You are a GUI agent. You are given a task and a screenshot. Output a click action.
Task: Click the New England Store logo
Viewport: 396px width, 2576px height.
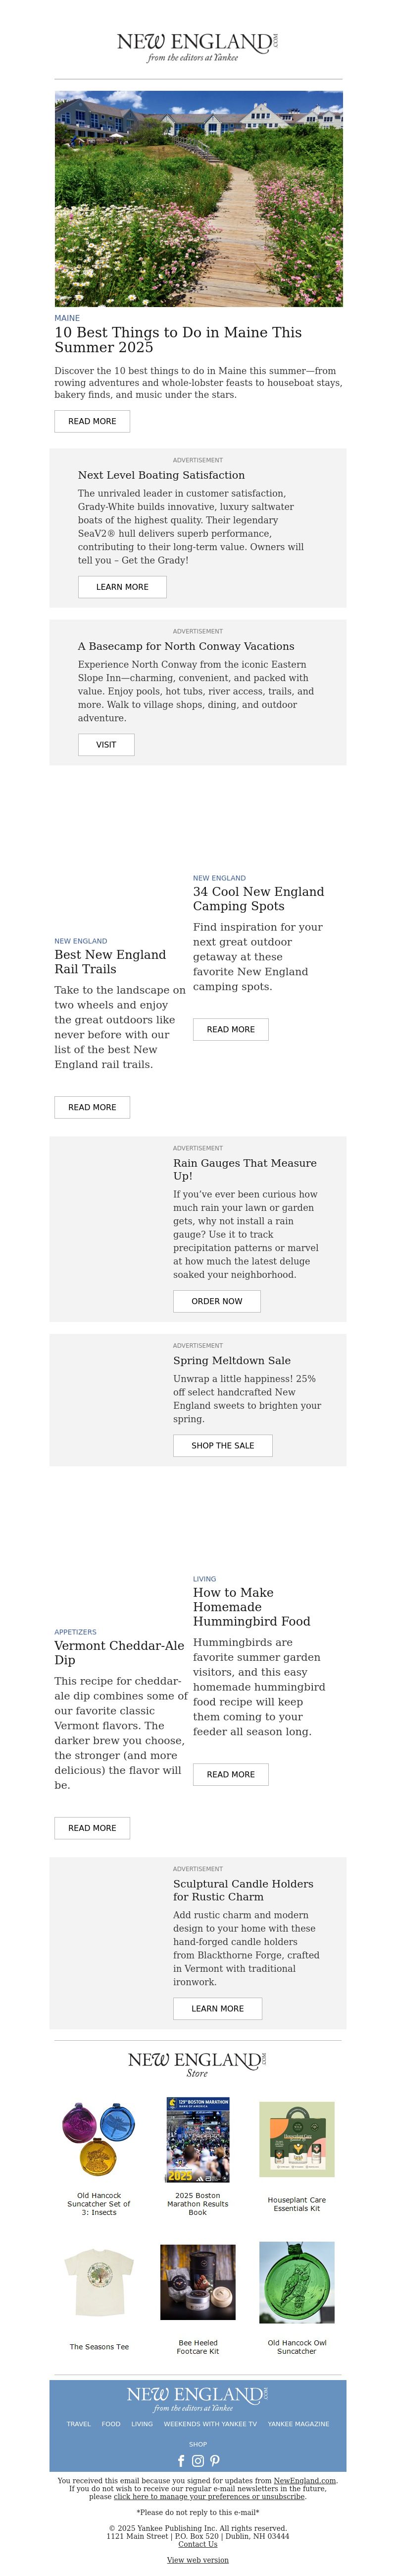(x=198, y=2065)
